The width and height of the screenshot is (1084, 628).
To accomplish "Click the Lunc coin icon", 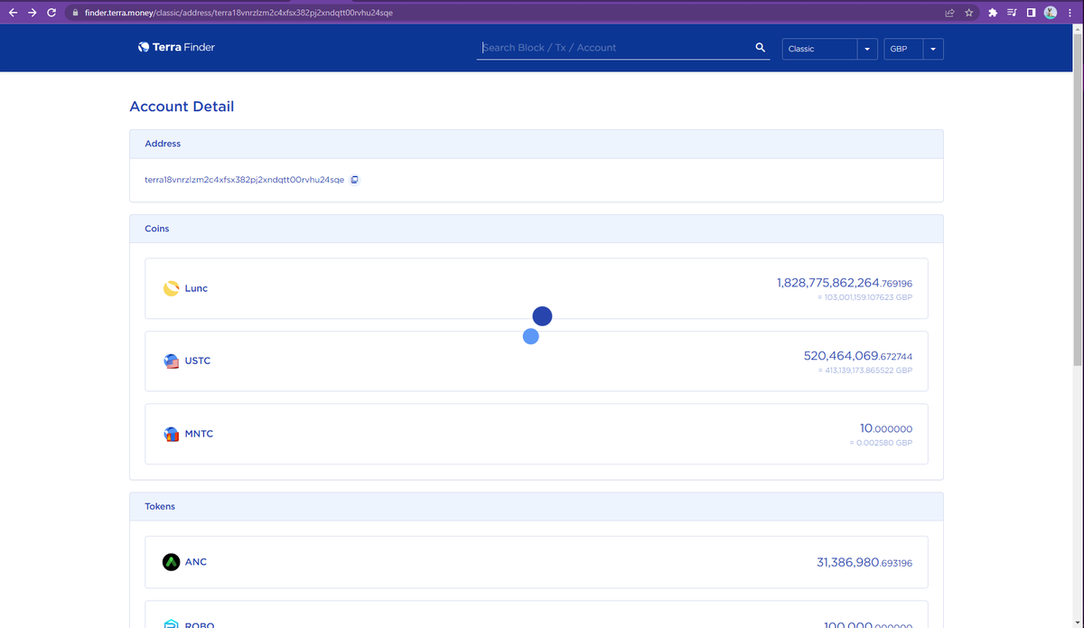I will (172, 288).
